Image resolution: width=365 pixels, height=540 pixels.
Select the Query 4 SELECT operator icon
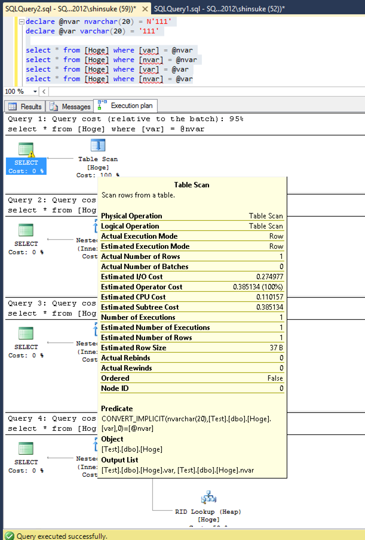26,448
